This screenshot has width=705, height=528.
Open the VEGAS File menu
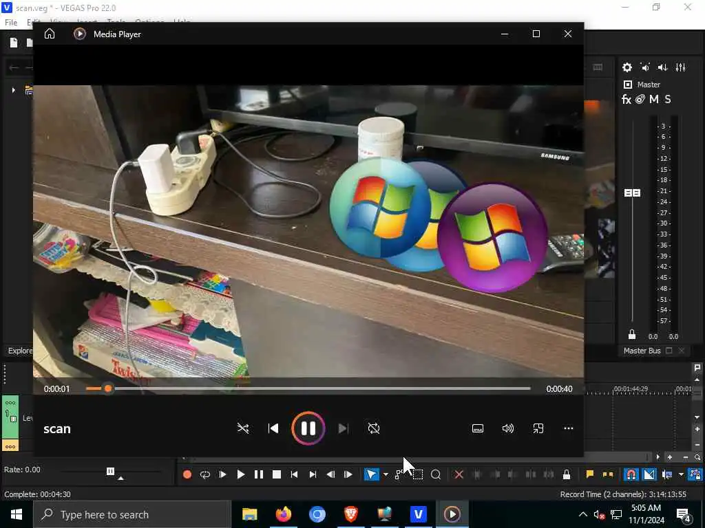click(11, 22)
